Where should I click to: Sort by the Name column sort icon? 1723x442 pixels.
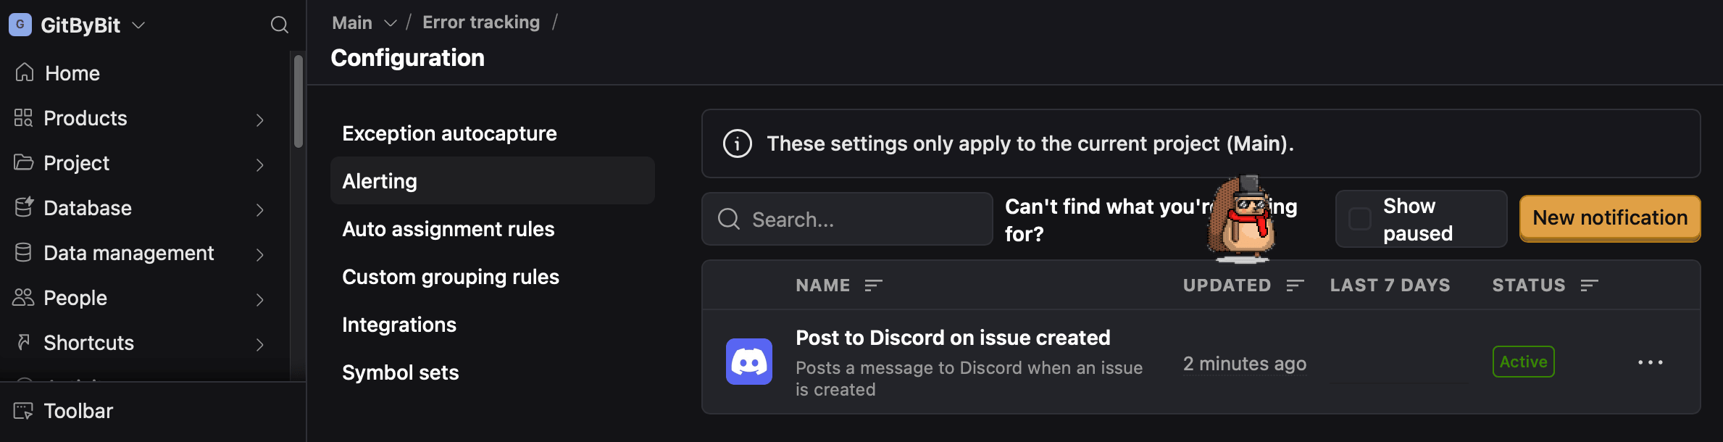pyautogui.click(x=873, y=285)
